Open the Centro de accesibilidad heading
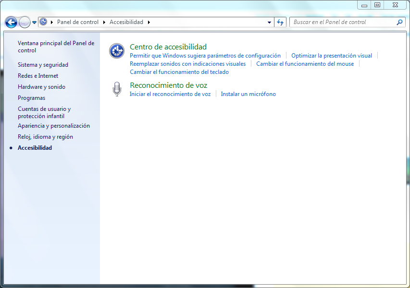 click(168, 47)
